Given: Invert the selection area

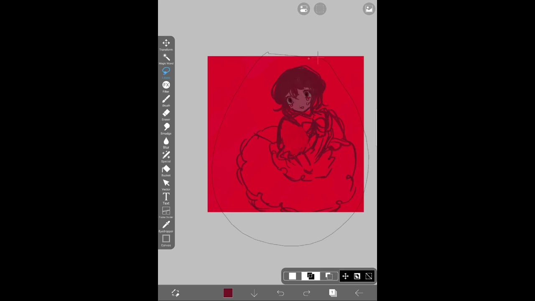Looking at the screenshot, I should click(x=357, y=276).
